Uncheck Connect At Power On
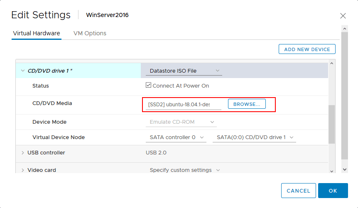 tap(148, 86)
